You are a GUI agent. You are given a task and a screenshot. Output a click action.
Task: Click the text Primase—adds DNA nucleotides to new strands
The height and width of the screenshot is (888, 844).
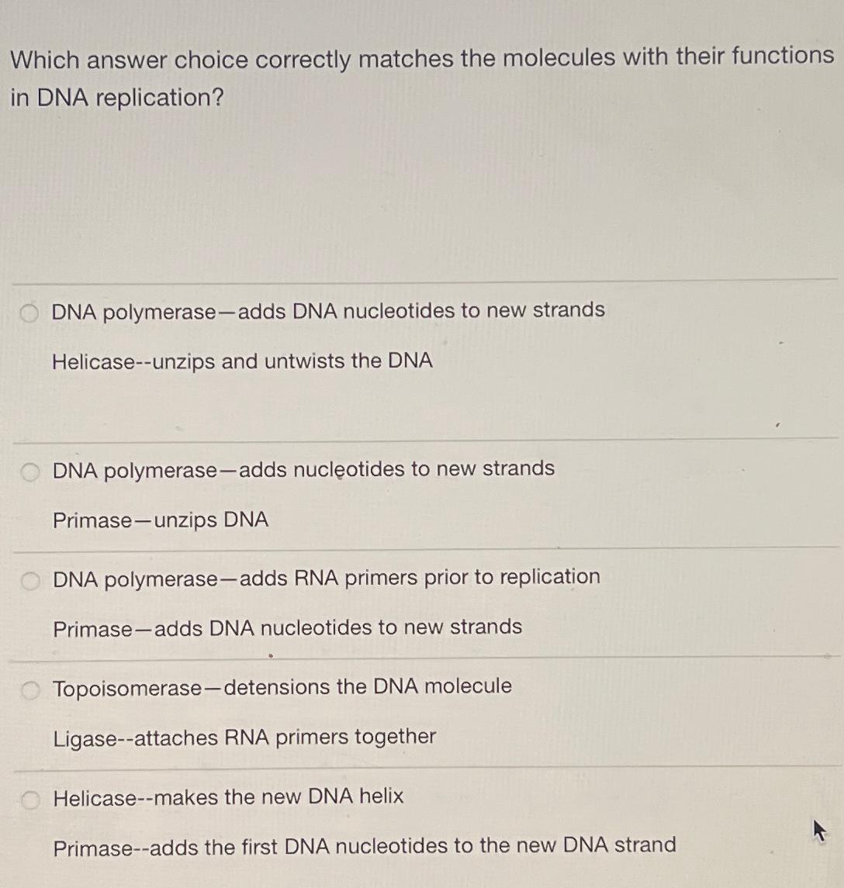287,627
